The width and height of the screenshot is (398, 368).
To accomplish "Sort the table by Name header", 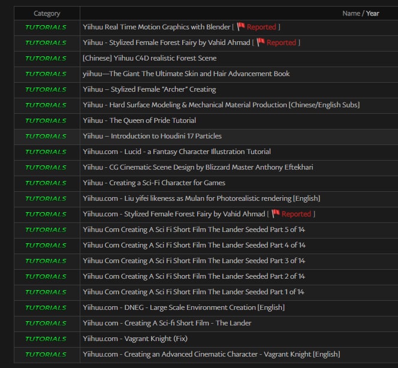I will (x=351, y=13).
